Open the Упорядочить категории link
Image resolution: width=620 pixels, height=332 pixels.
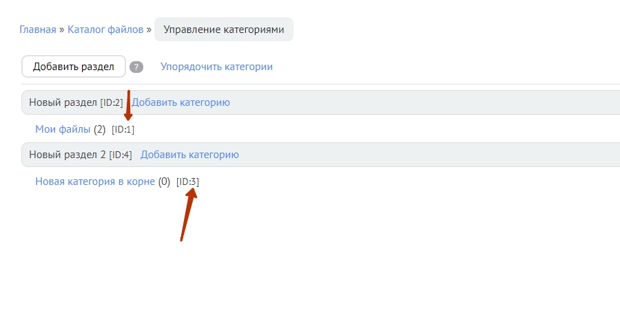[216, 67]
